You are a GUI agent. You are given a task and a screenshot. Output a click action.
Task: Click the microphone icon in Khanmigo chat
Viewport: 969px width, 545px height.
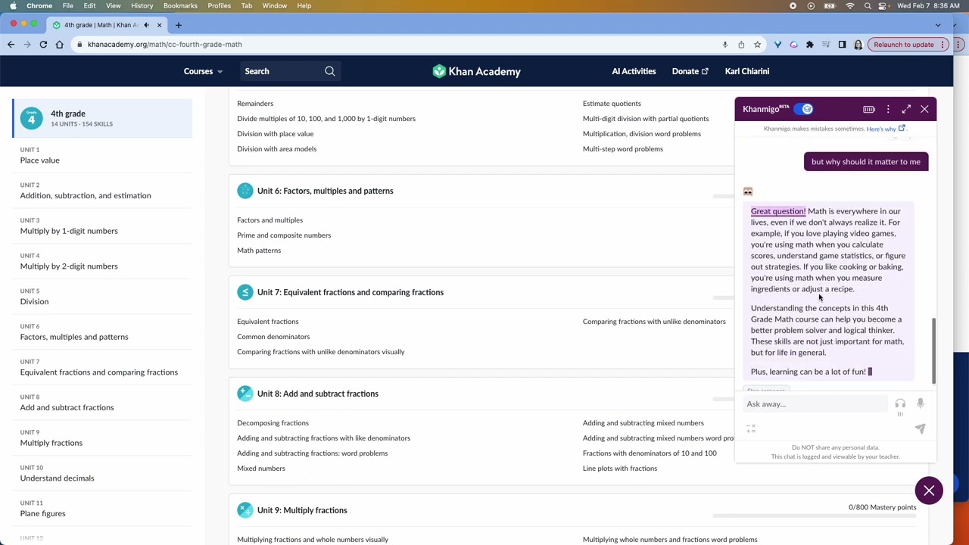(921, 404)
